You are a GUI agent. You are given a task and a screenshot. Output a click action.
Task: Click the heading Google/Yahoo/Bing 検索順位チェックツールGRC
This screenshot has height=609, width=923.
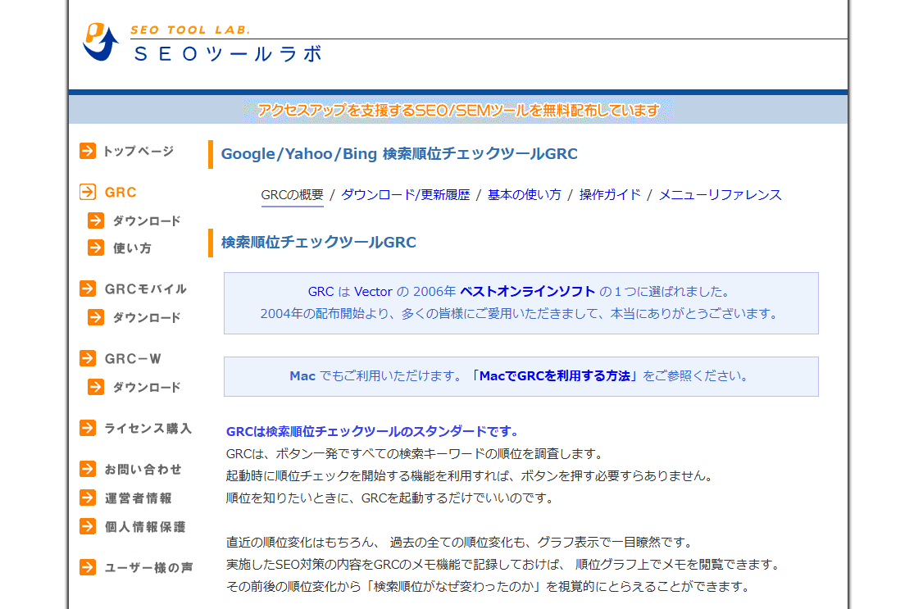[399, 153]
